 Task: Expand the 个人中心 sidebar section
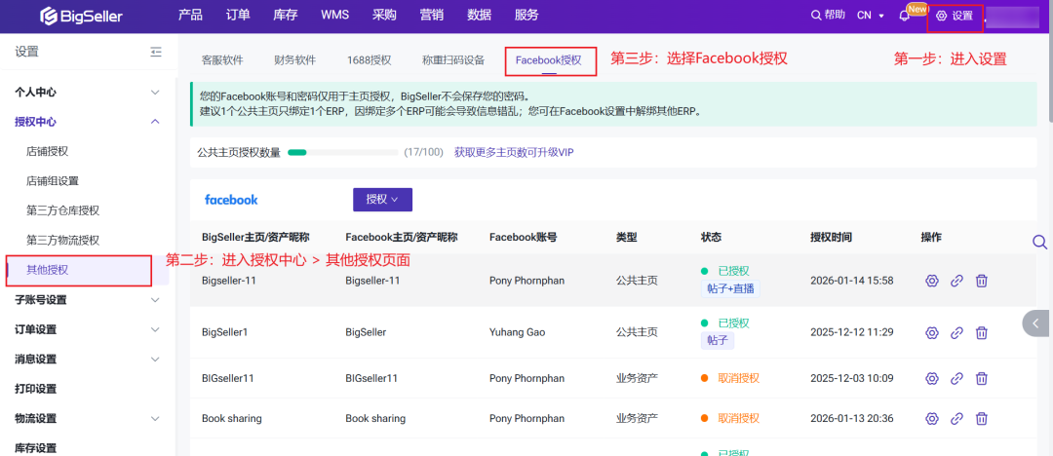coord(155,93)
